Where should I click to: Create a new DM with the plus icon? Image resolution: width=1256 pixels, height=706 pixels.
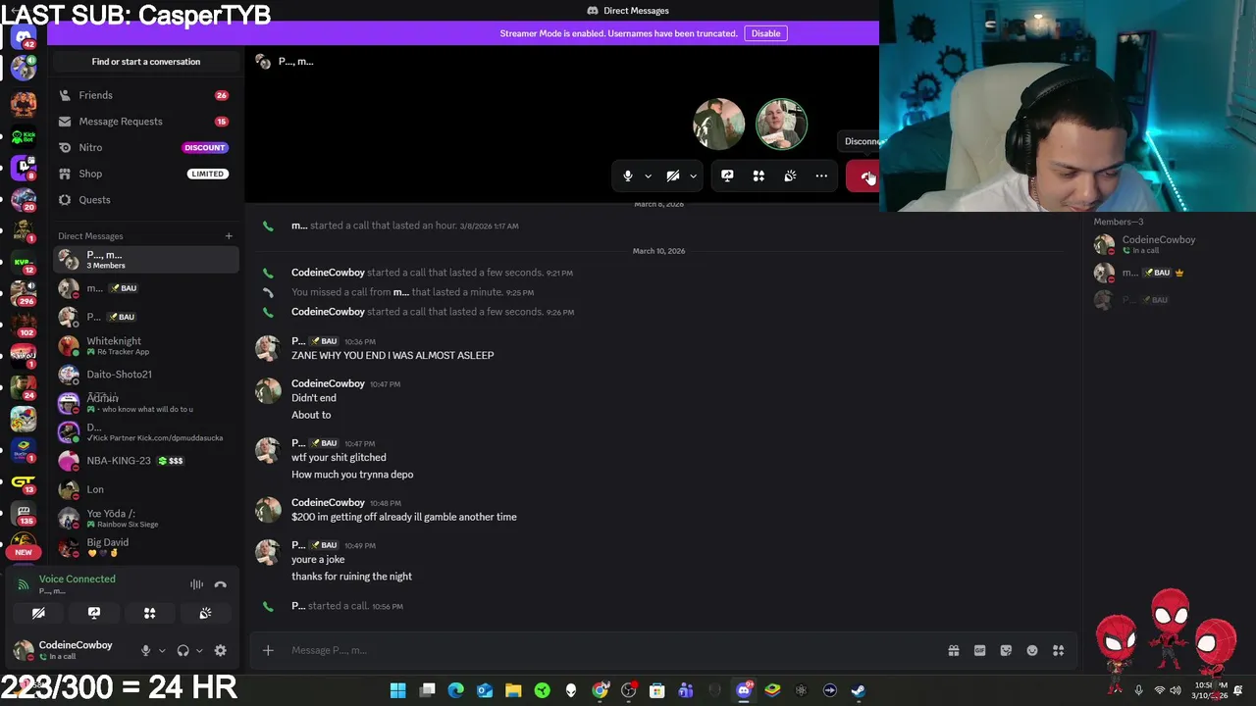pyautogui.click(x=229, y=236)
